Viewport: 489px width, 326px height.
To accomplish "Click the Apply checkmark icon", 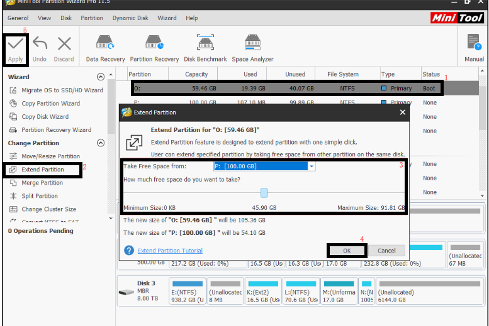I will (16, 44).
